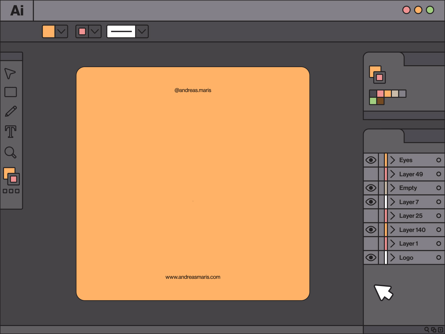Toggle visibility of the Logo layer
This screenshot has height=334, width=445.
click(x=371, y=257)
